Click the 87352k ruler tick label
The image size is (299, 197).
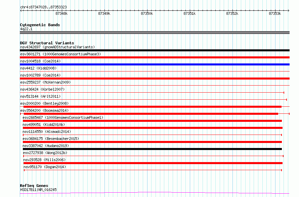232,13
